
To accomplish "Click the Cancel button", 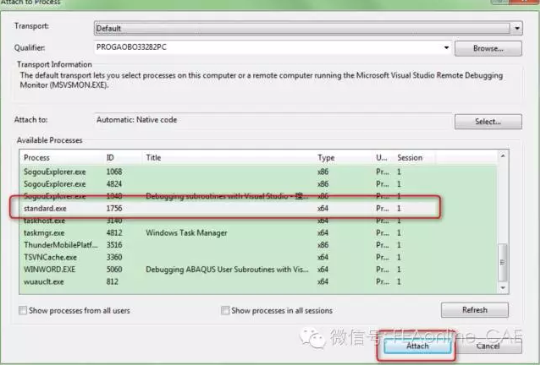I will 488,346.
